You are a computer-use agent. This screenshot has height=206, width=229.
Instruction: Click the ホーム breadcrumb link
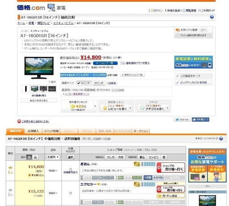click(21, 23)
